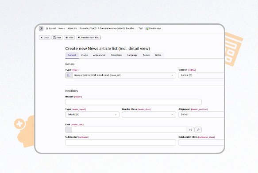
Task: Open the Appearance tab
Action: [99, 55]
